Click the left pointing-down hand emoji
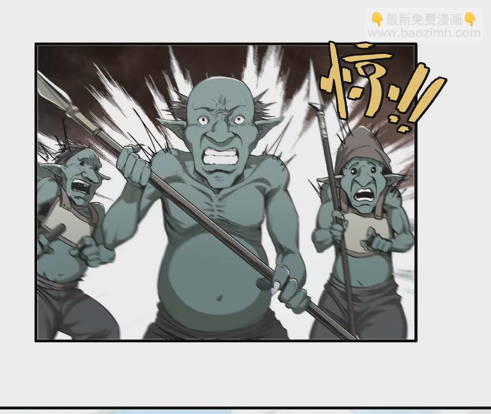 377,19
